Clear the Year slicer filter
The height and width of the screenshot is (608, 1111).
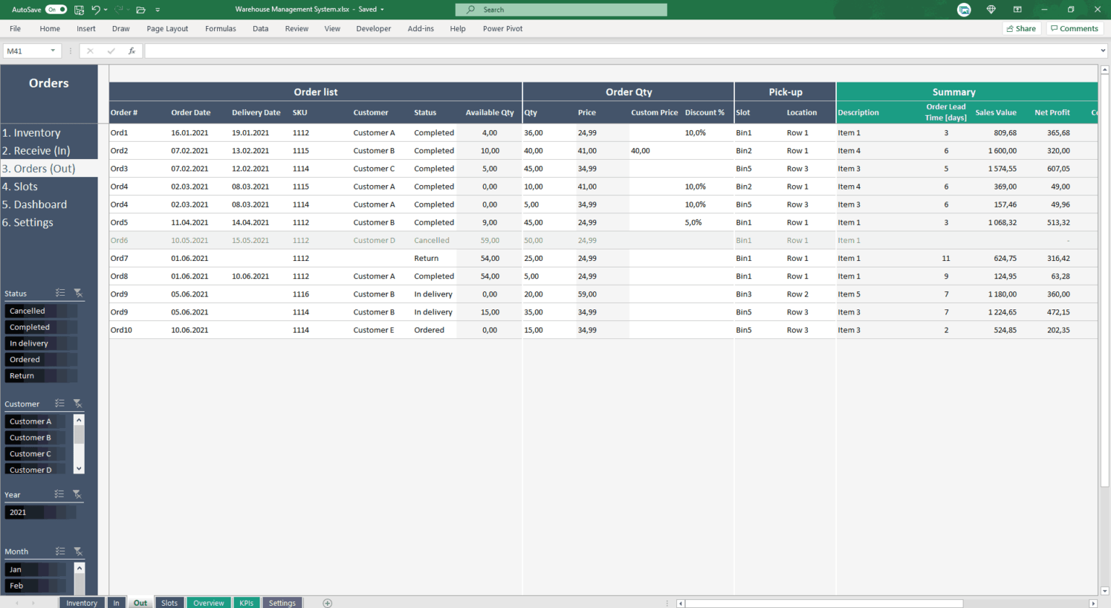coord(78,494)
